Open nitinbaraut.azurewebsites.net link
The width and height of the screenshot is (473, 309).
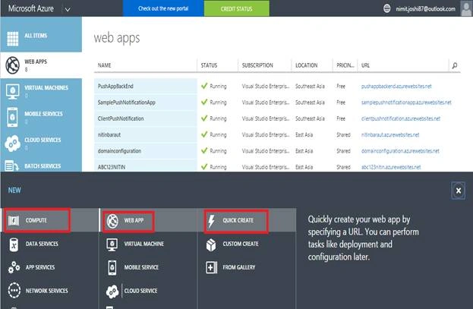(390, 135)
